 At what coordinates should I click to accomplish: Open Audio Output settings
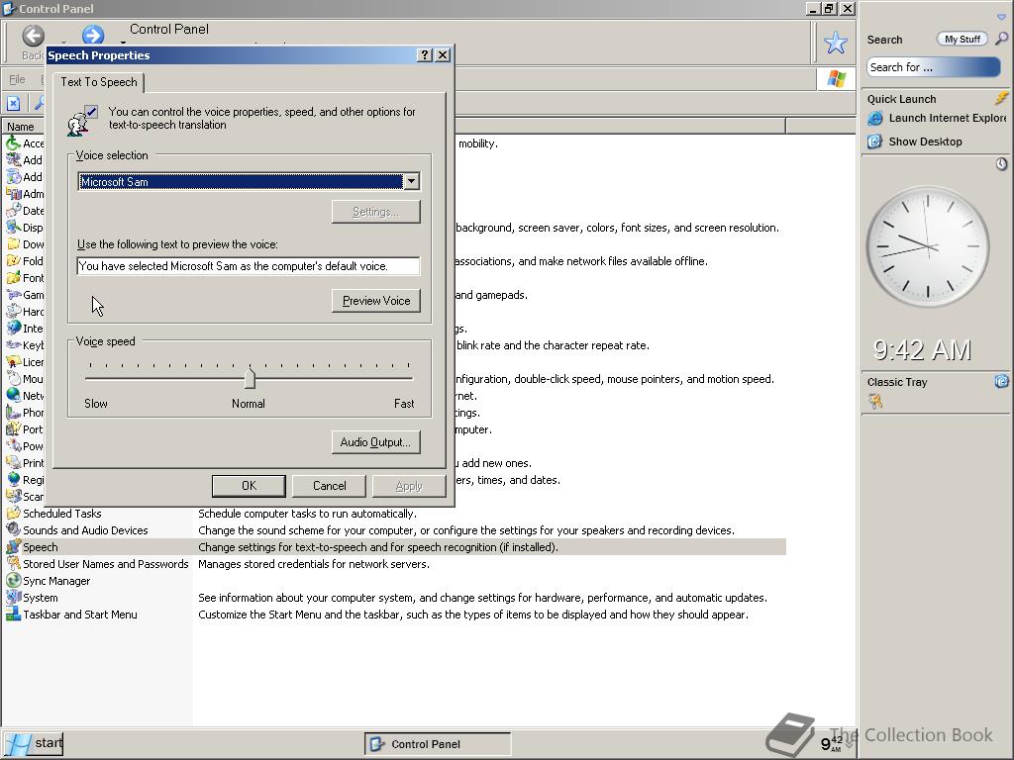[x=375, y=442]
